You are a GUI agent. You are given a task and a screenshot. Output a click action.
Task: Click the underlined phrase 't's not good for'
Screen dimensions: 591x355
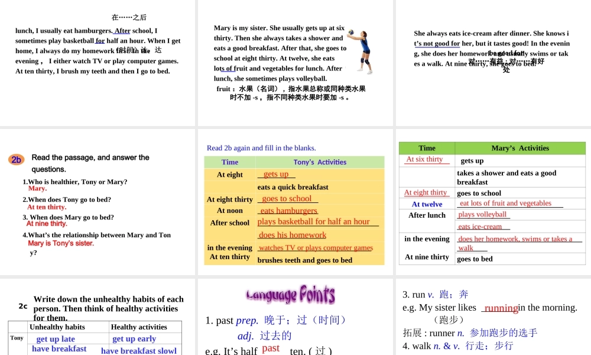click(x=437, y=43)
